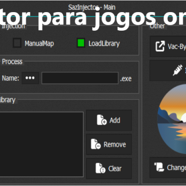
Task: Click the .exe suffix label
Action: [126, 79]
